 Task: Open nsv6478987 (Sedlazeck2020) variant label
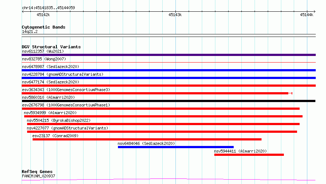tap(51, 67)
